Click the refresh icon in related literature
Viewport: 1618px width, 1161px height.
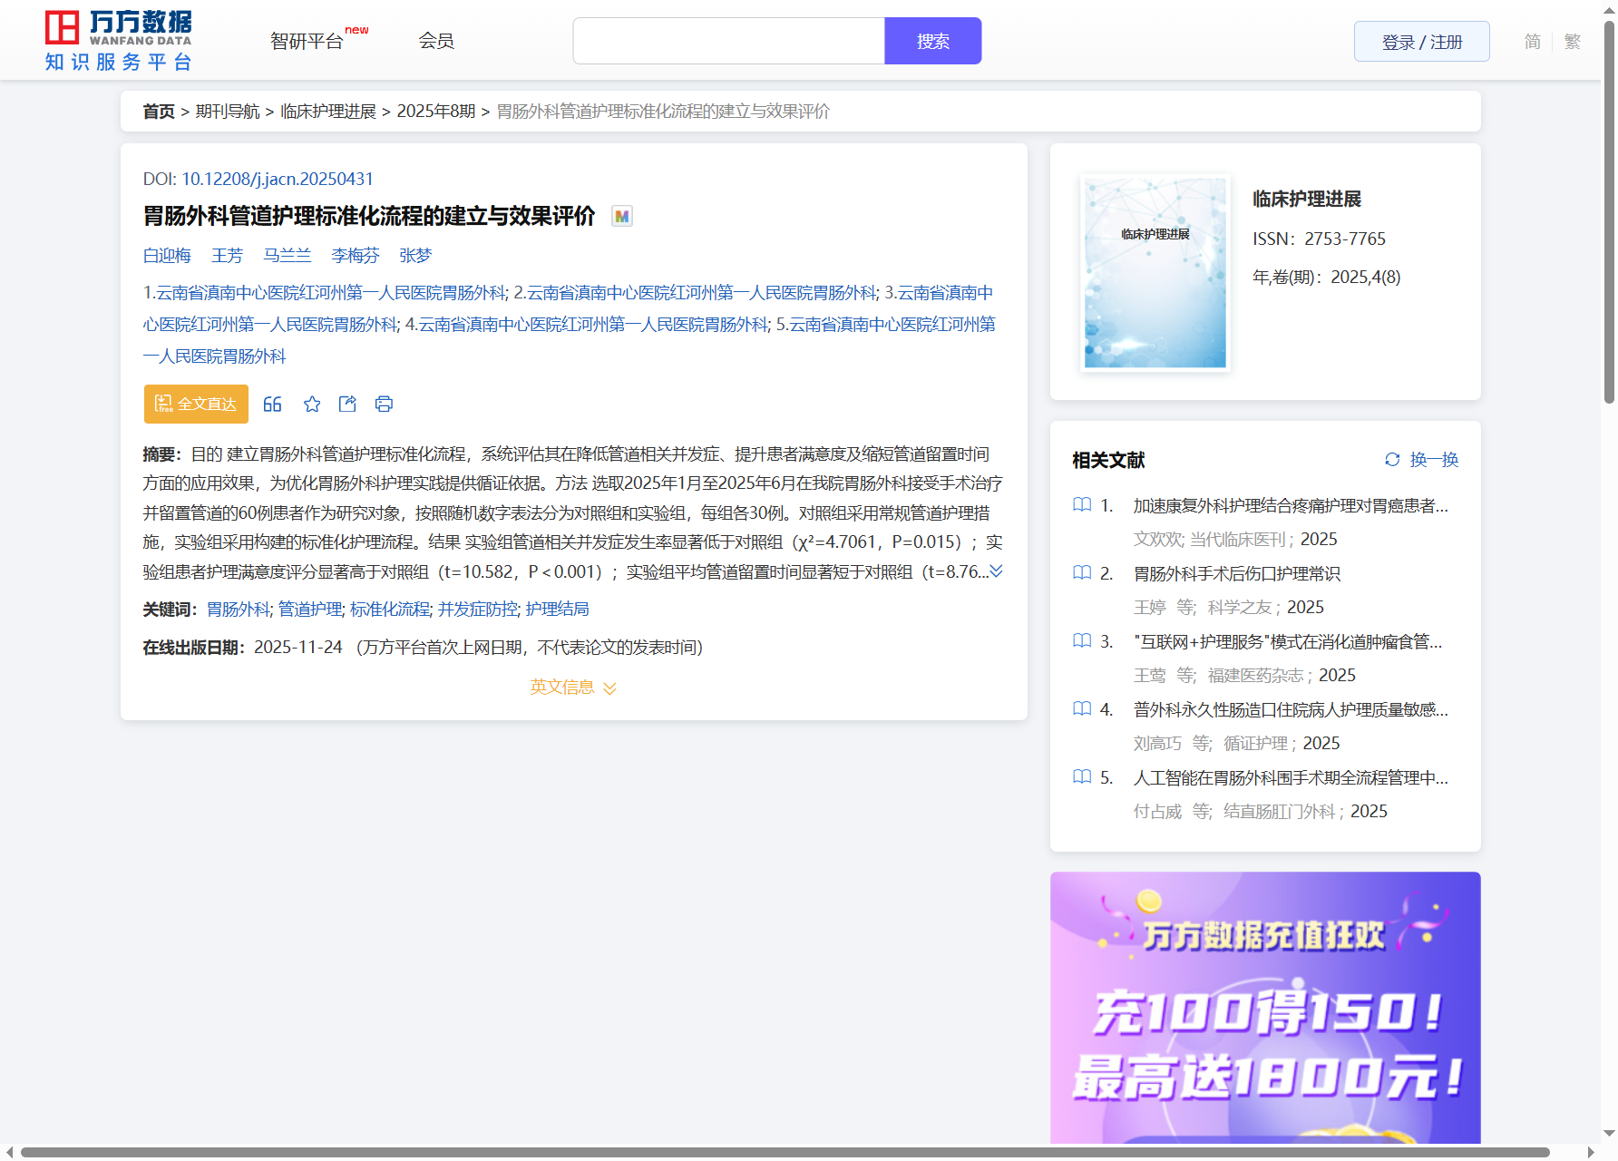pos(1392,460)
